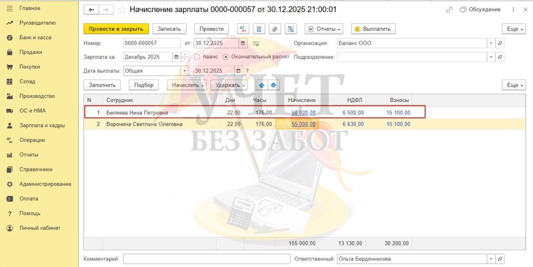Go forward with the right arrow button

pos(106,9)
